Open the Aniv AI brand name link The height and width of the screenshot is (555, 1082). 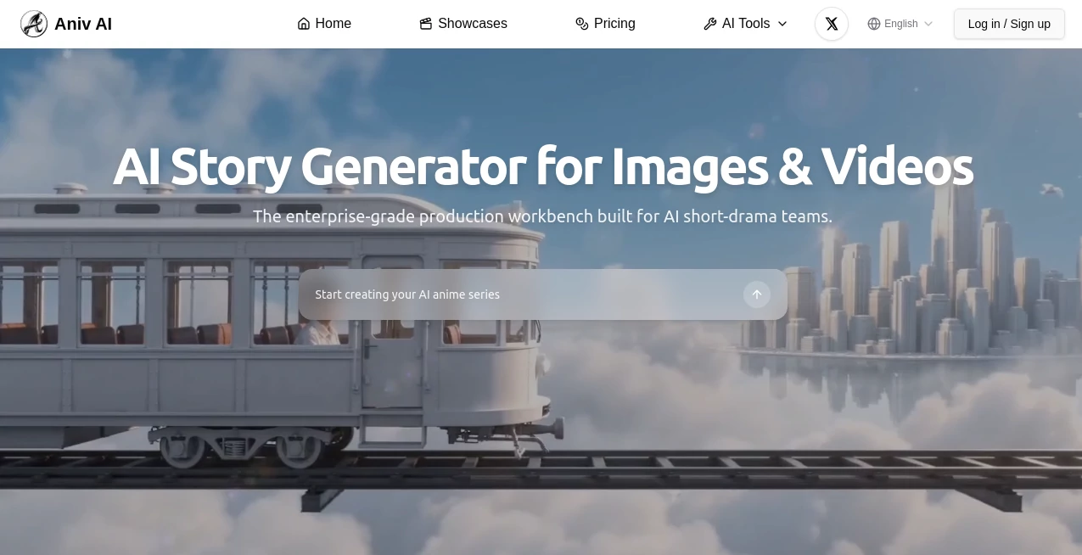[83, 24]
